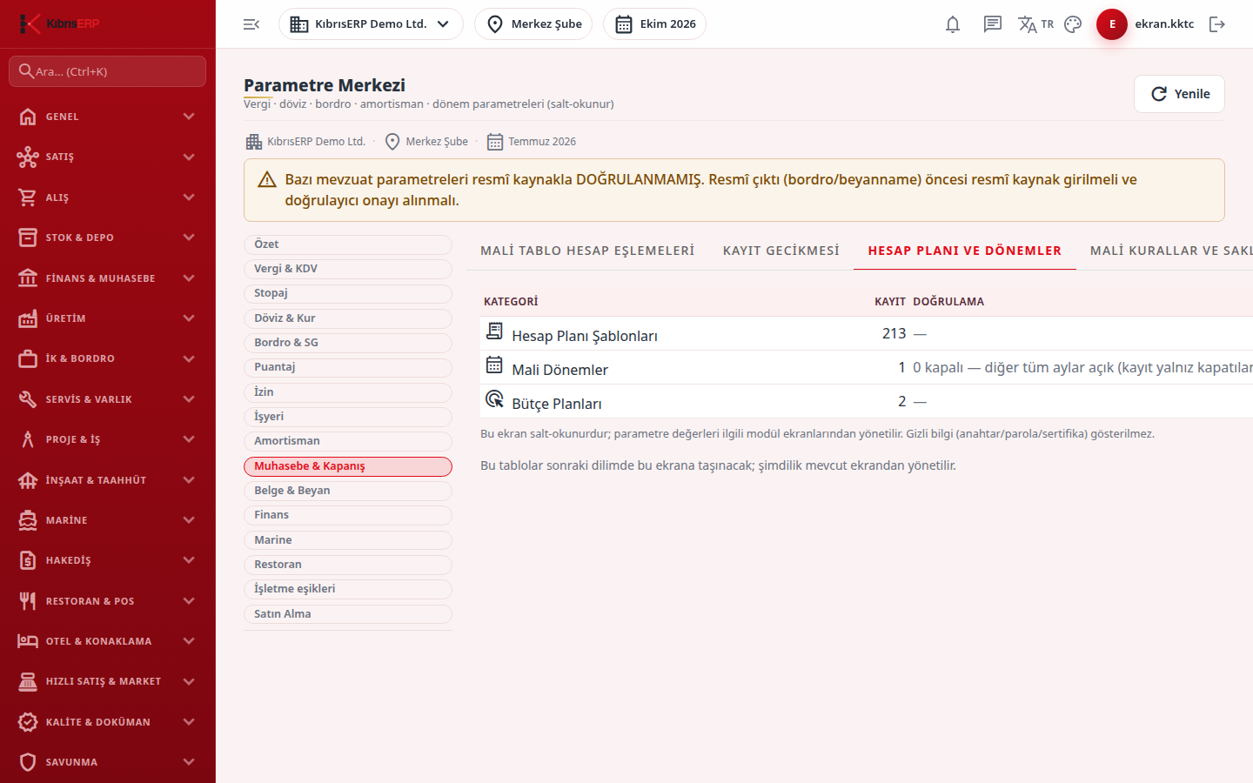
Task: Expand the İnşaat & Taahhüt section
Action: 108,480
